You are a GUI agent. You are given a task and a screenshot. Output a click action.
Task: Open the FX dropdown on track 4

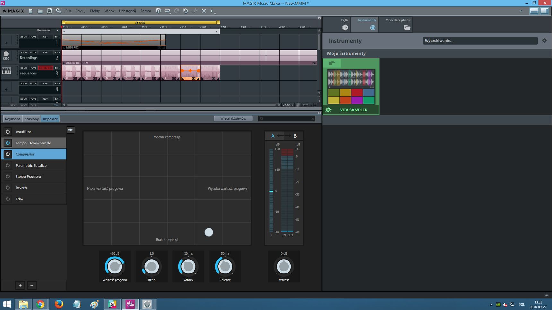pyautogui.click(x=57, y=83)
